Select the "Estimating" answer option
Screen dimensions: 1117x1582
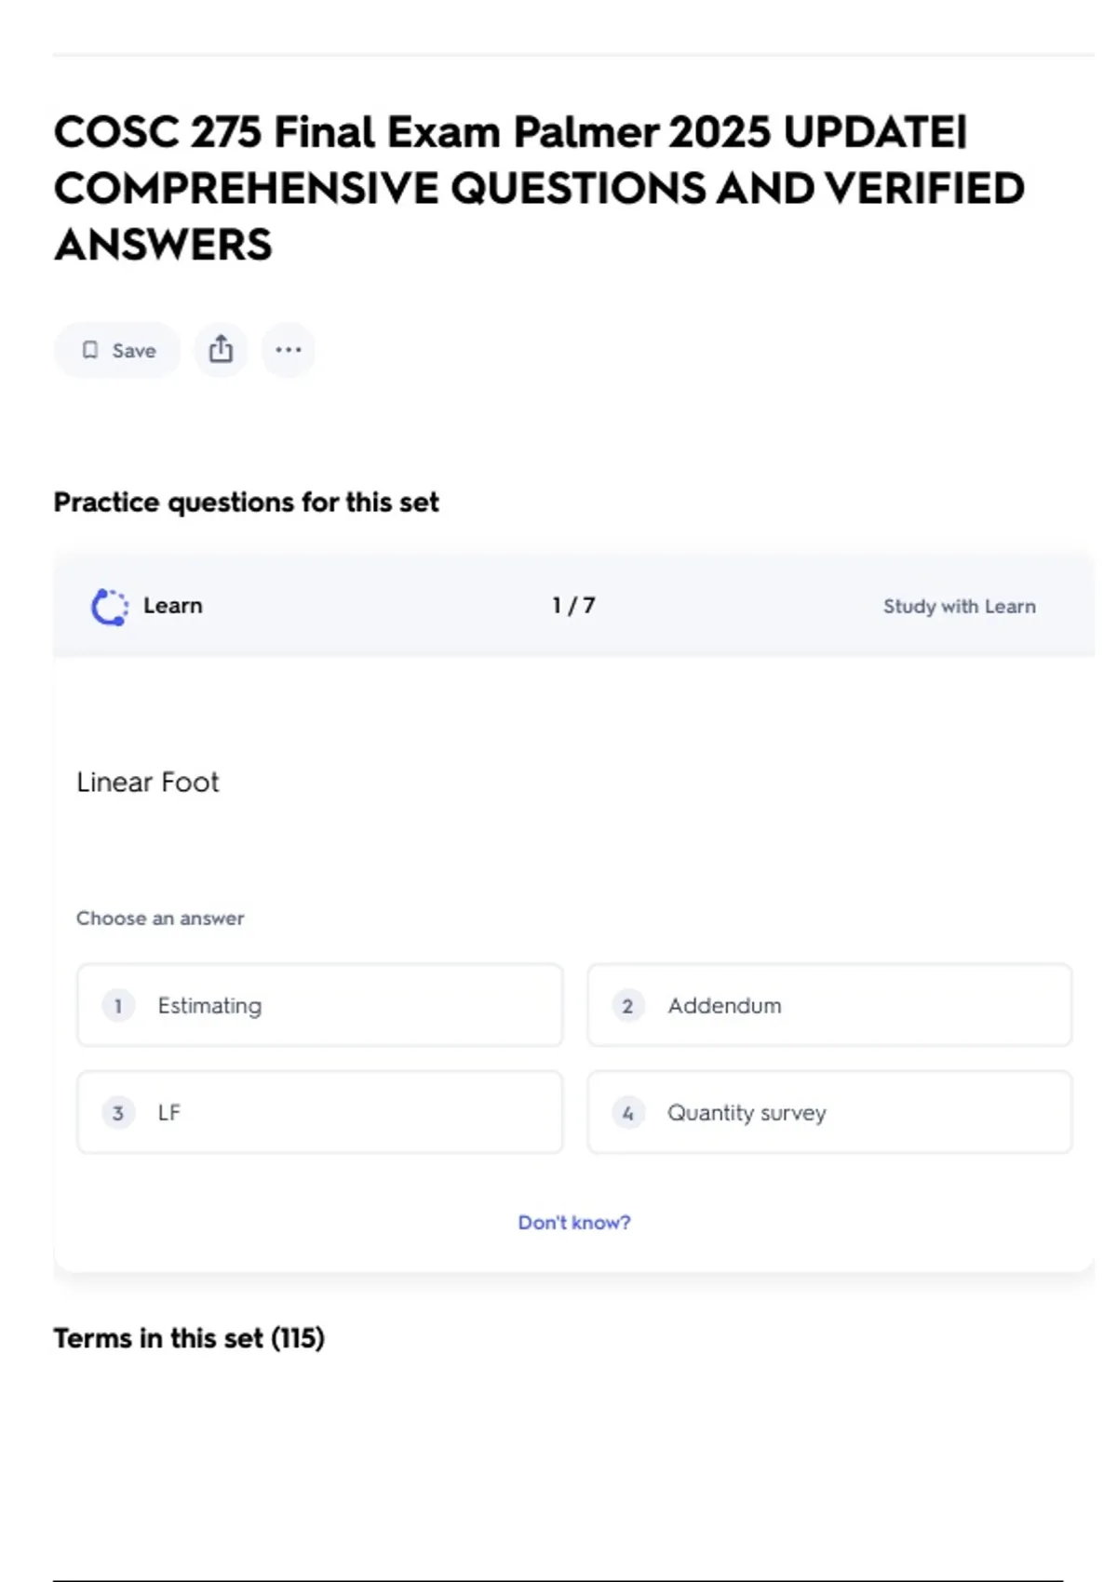[319, 1006]
